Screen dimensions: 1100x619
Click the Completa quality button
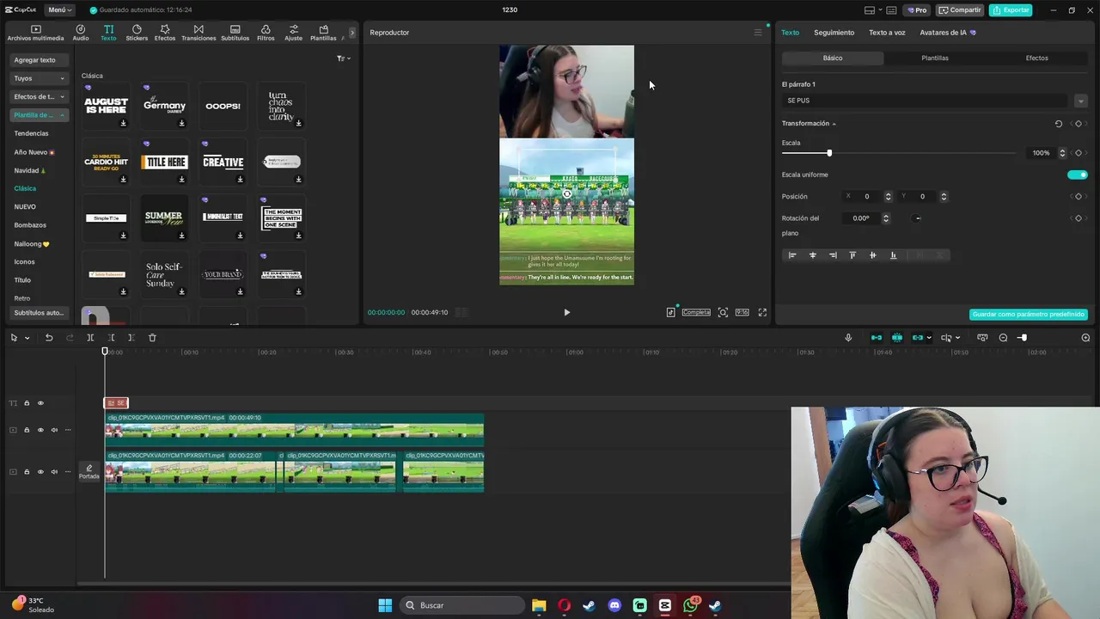(x=696, y=312)
